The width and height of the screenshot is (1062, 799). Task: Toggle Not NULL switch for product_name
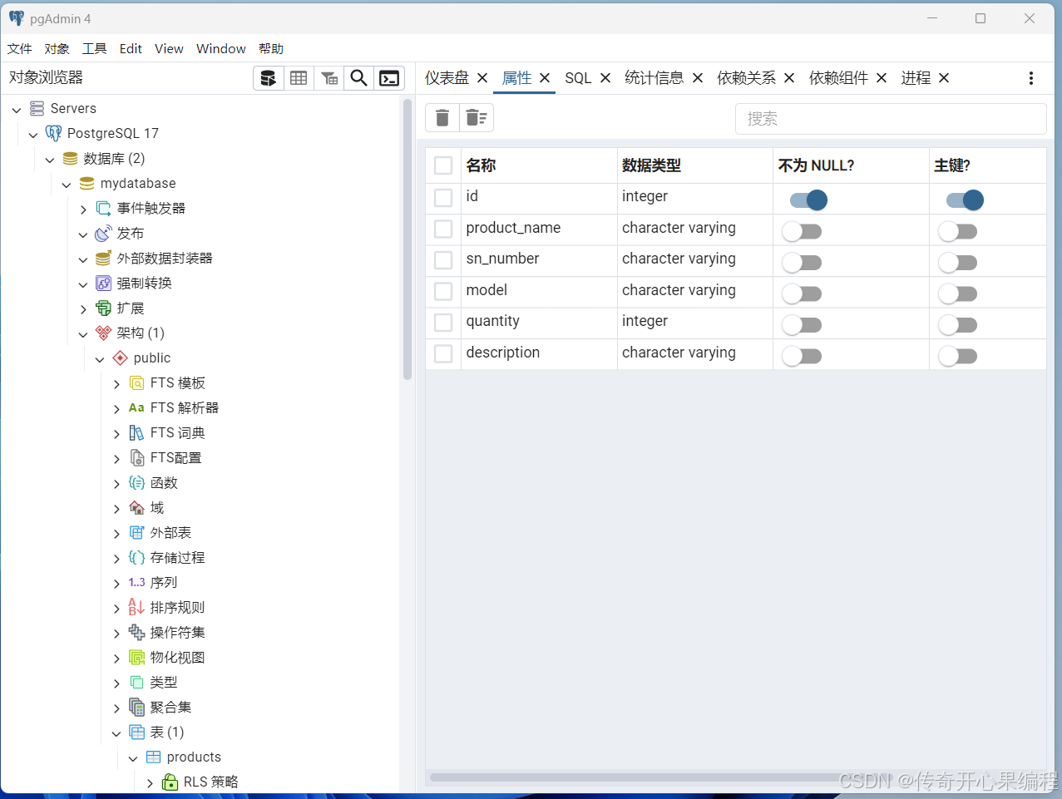pos(802,231)
